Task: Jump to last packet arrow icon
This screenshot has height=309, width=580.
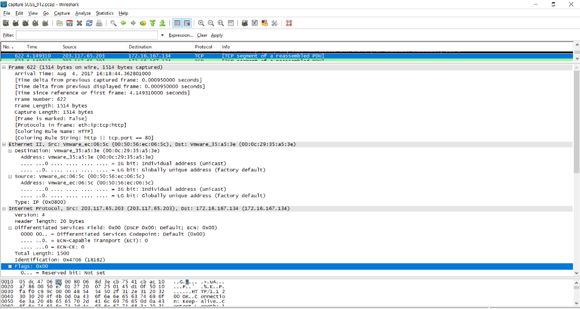Action: pyautogui.click(x=163, y=23)
